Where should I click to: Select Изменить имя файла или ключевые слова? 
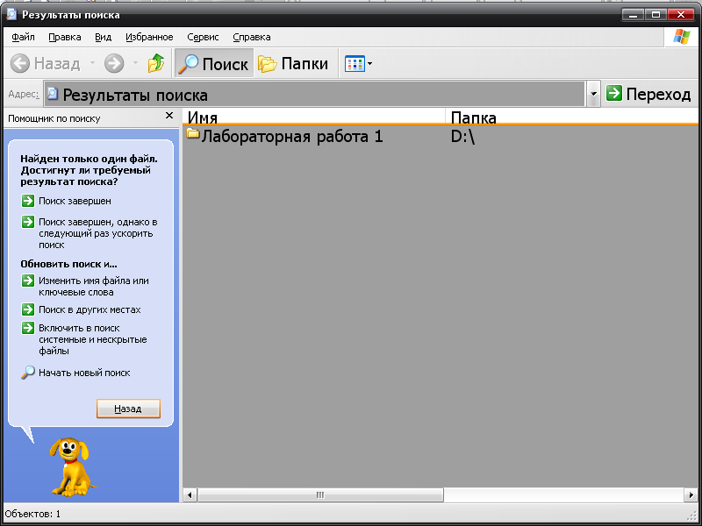click(94, 287)
